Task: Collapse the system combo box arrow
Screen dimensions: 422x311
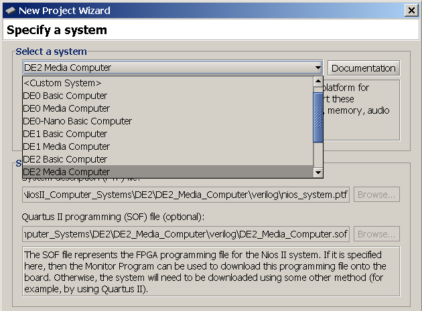Action: tap(317, 68)
